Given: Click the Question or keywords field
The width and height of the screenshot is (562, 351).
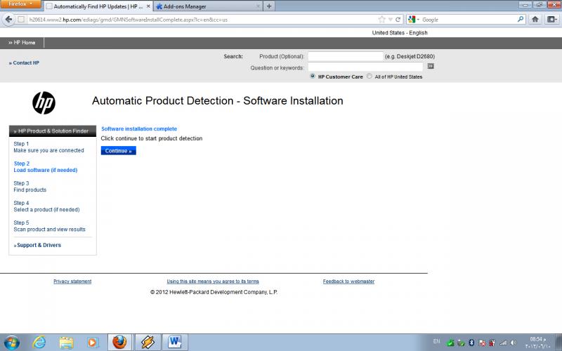Looking at the screenshot, I should tap(365, 67).
